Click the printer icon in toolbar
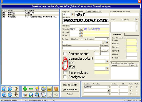This screenshot has height=102, width=142. point(43,89)
